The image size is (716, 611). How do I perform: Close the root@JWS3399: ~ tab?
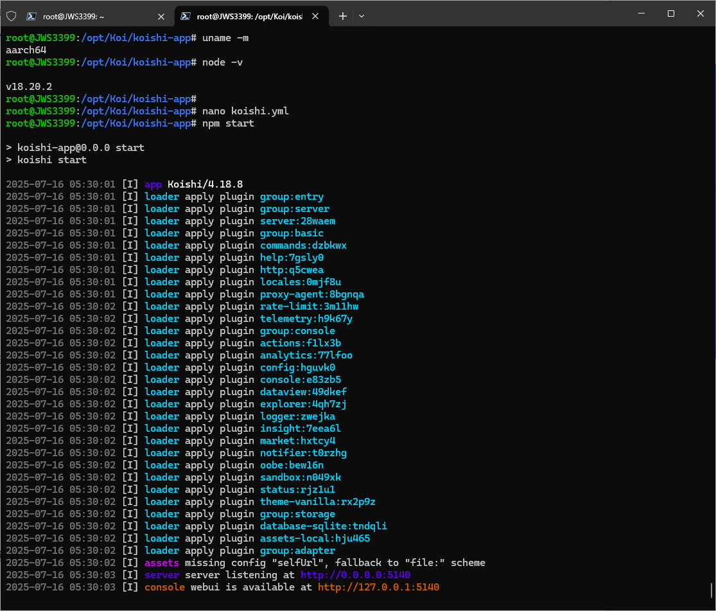click(161, 16)
